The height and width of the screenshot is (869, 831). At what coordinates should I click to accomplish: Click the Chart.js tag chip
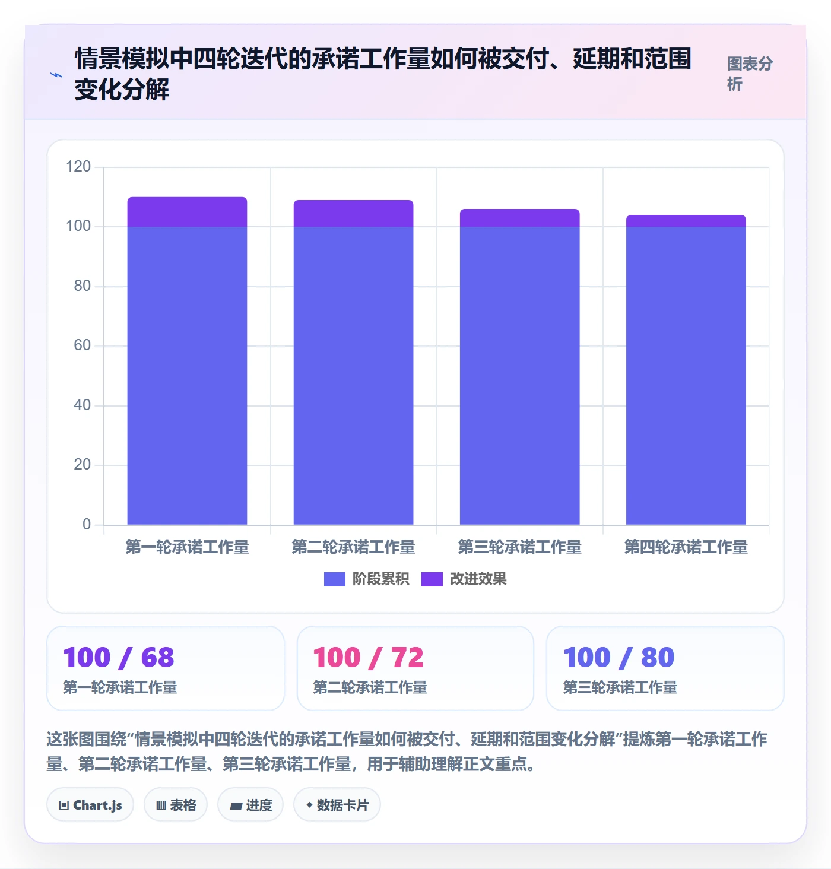coord(90,805)
